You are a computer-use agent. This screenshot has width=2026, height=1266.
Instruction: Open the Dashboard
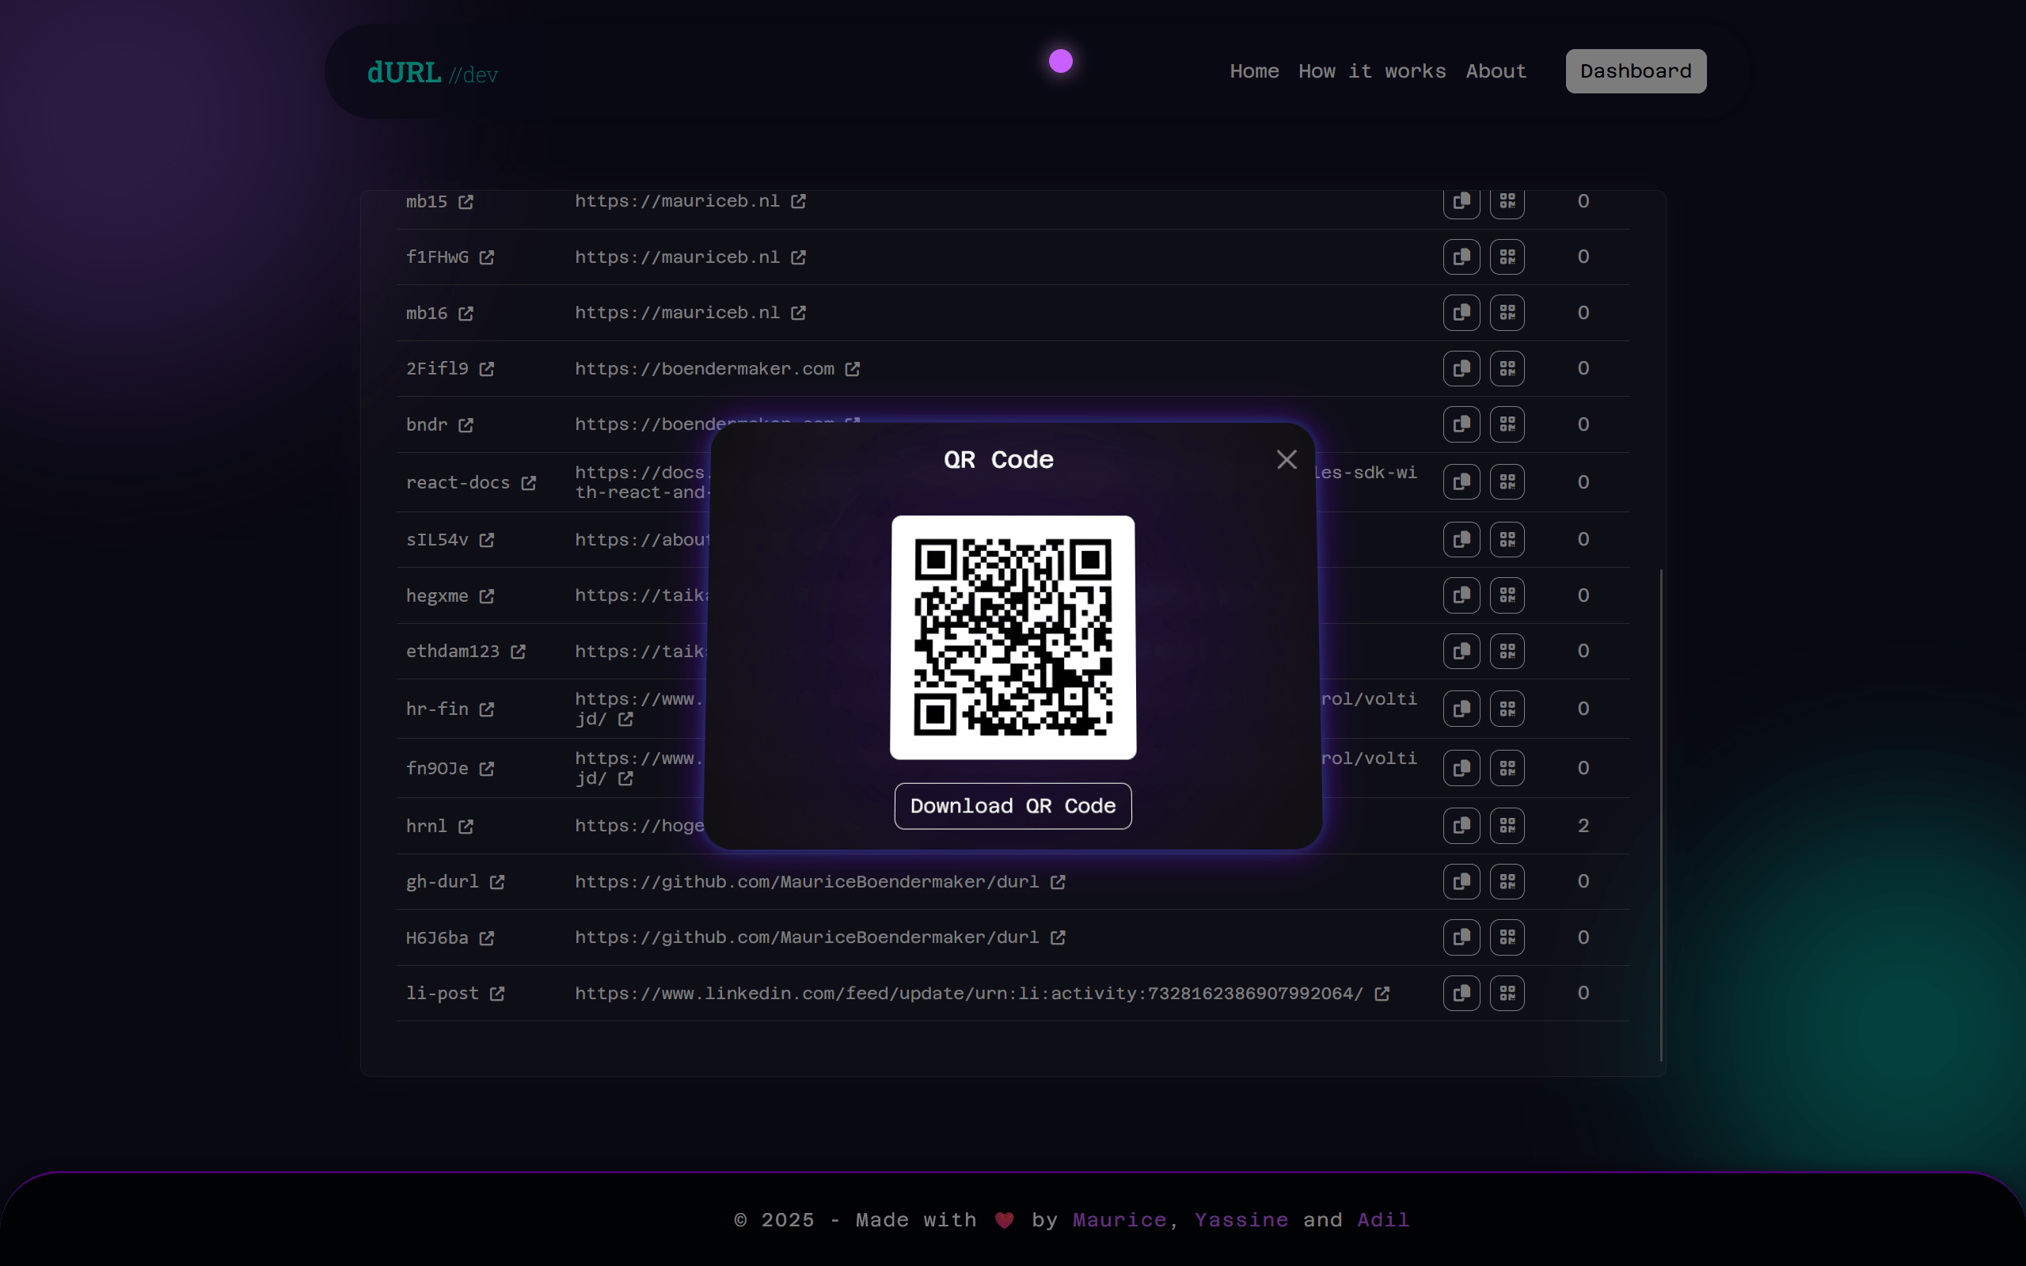tap(1636, 71)
